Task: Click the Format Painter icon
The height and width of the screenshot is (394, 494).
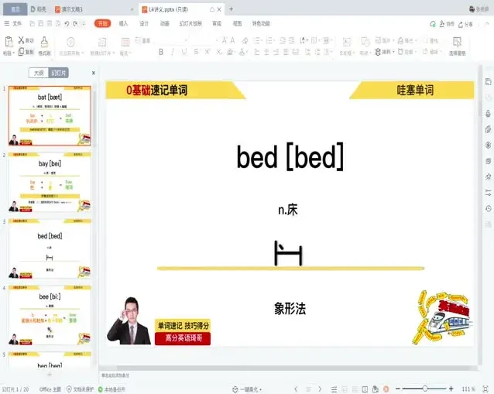Action: coord(44,43)
